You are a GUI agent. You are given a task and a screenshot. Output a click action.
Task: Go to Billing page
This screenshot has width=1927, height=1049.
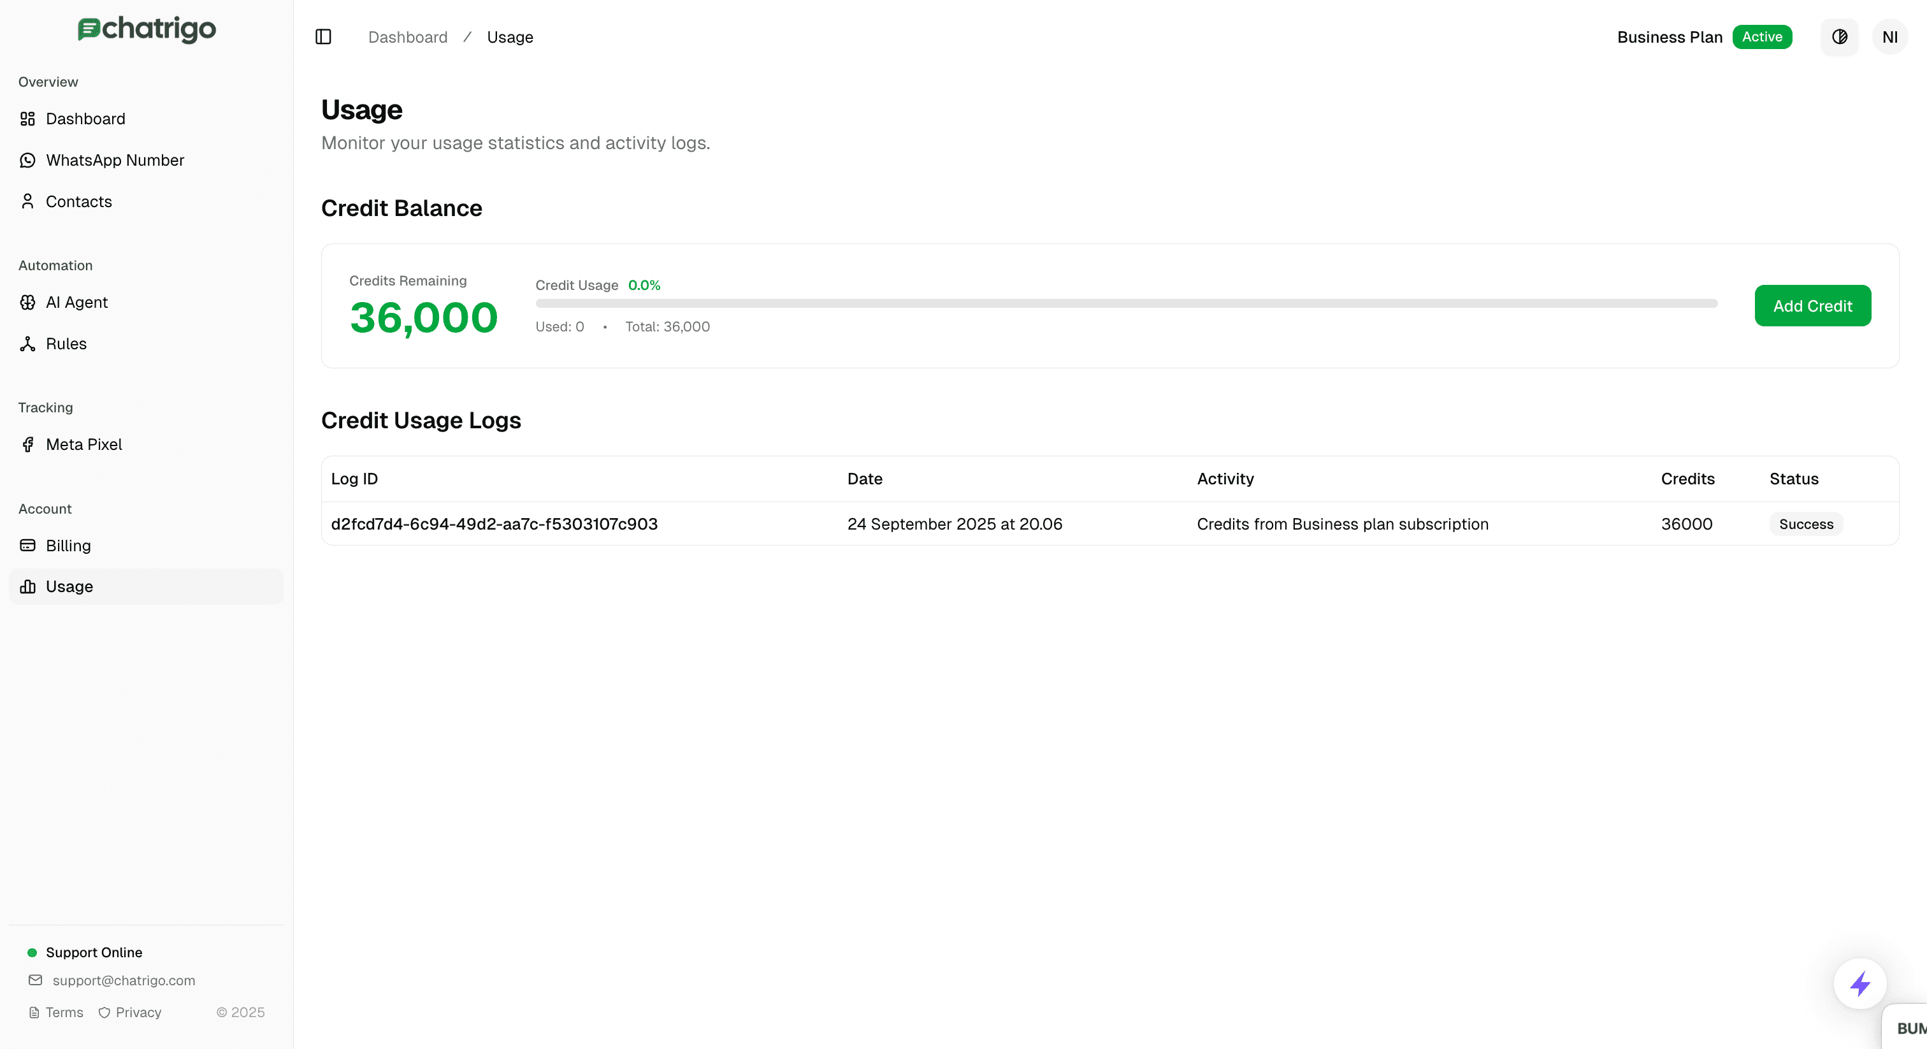coord(68,546)
